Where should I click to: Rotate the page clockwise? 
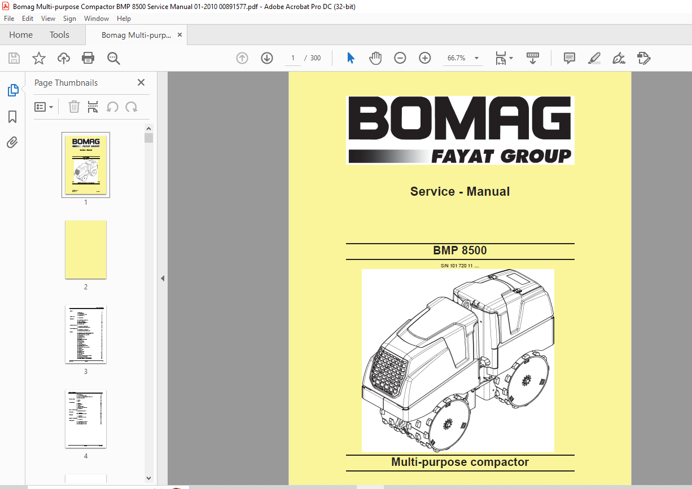point(132,107)
